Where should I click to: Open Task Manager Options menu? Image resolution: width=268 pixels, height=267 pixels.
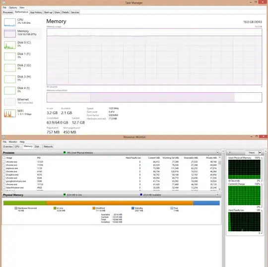point(13,7)
